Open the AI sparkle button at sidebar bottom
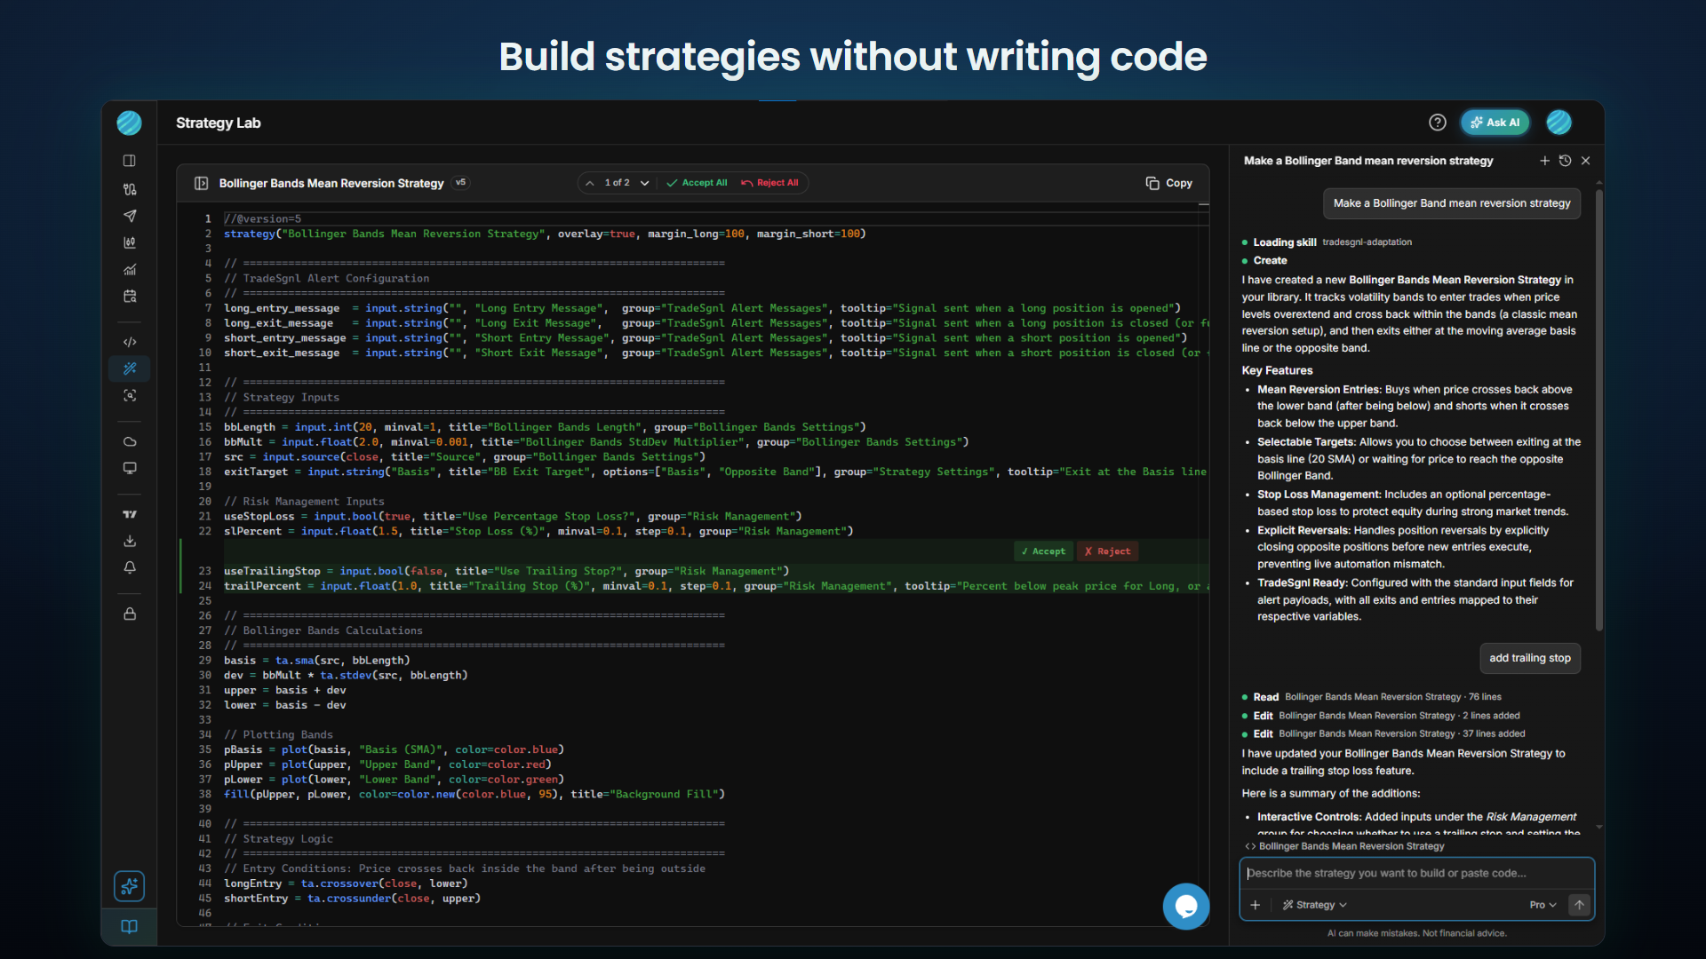1706x959 pixels. click(x=130, y=885)
